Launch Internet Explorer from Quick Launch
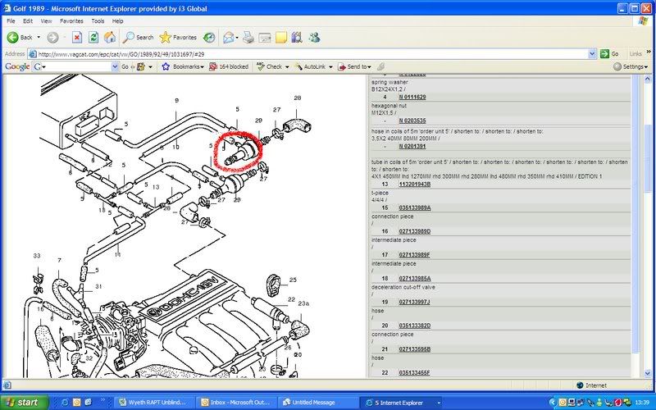Screen dimensions: 656x410 tap(65, 402)
